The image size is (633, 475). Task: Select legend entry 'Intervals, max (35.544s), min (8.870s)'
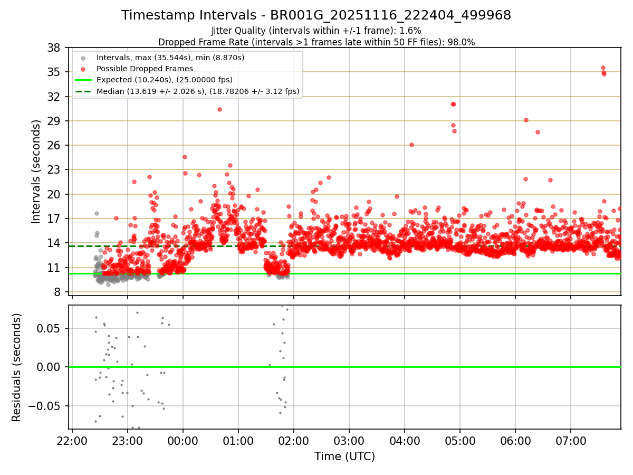coord(170,57)
